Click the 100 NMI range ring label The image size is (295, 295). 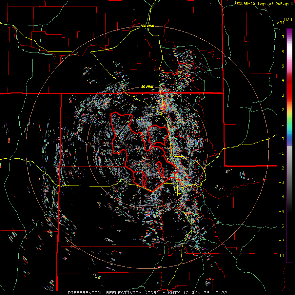click(x=147, y=26)
